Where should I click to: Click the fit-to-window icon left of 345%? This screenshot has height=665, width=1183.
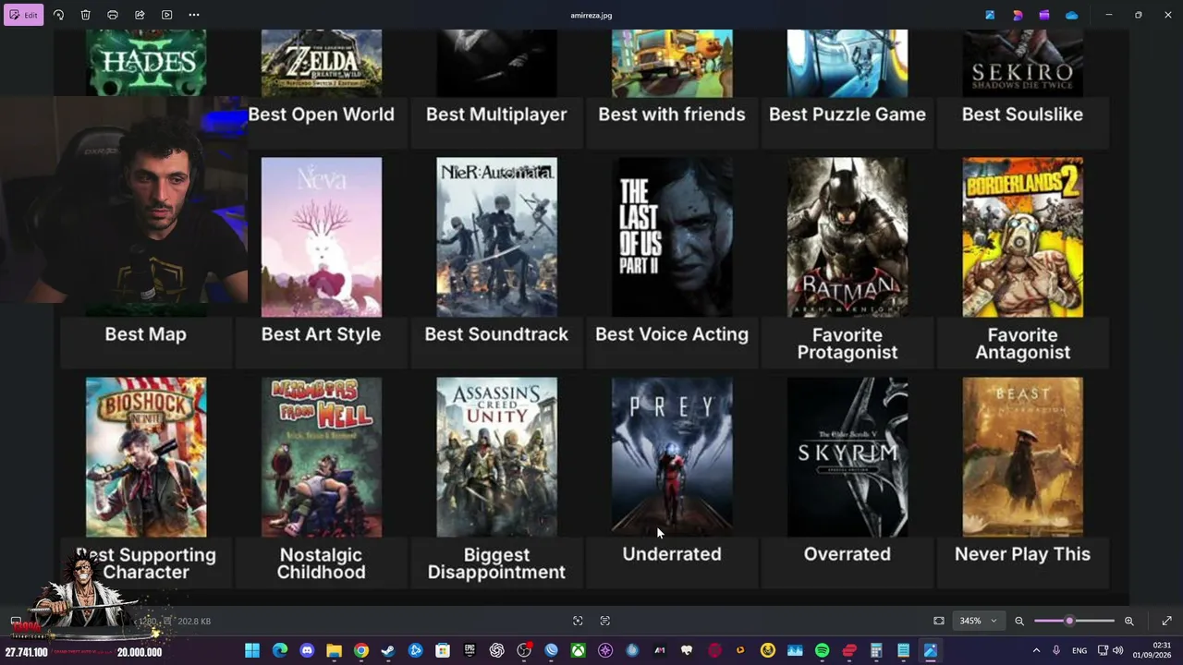(939, 621)
